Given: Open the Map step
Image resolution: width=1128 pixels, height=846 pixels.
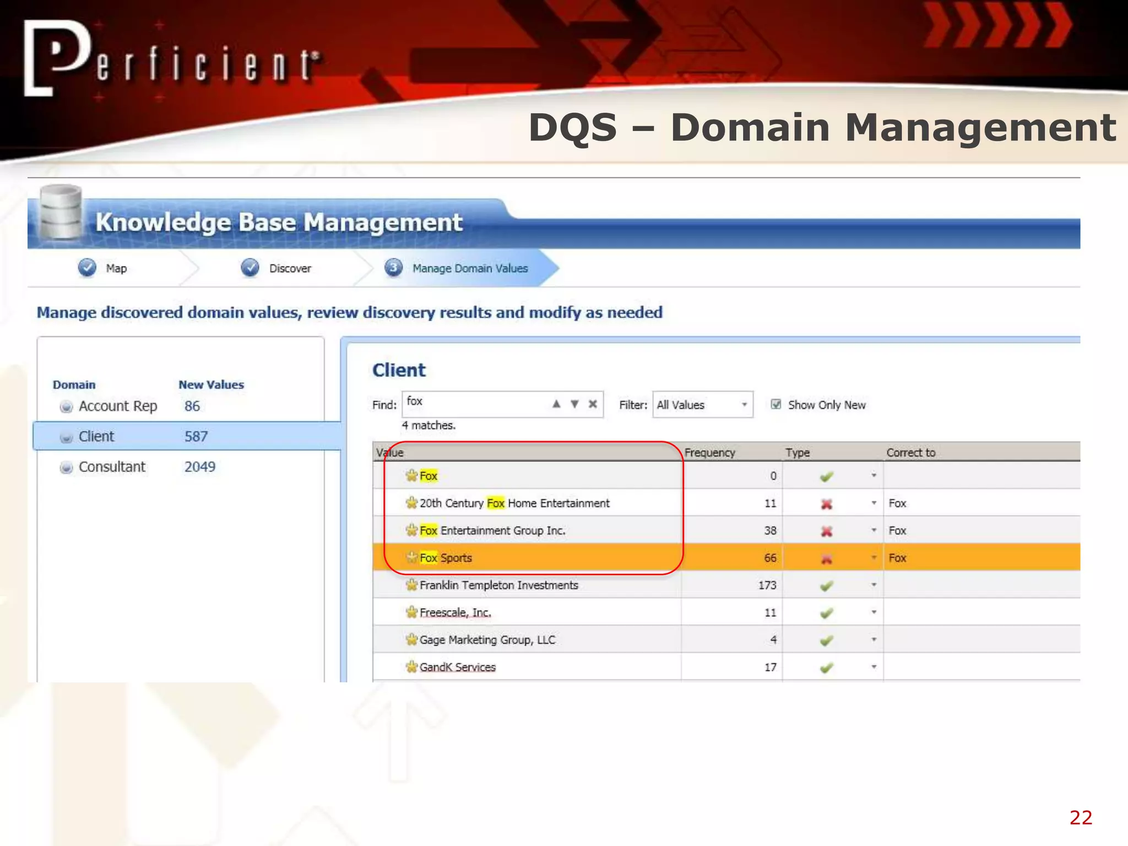Looking at the screenshot, I should (x=116, y=268).
